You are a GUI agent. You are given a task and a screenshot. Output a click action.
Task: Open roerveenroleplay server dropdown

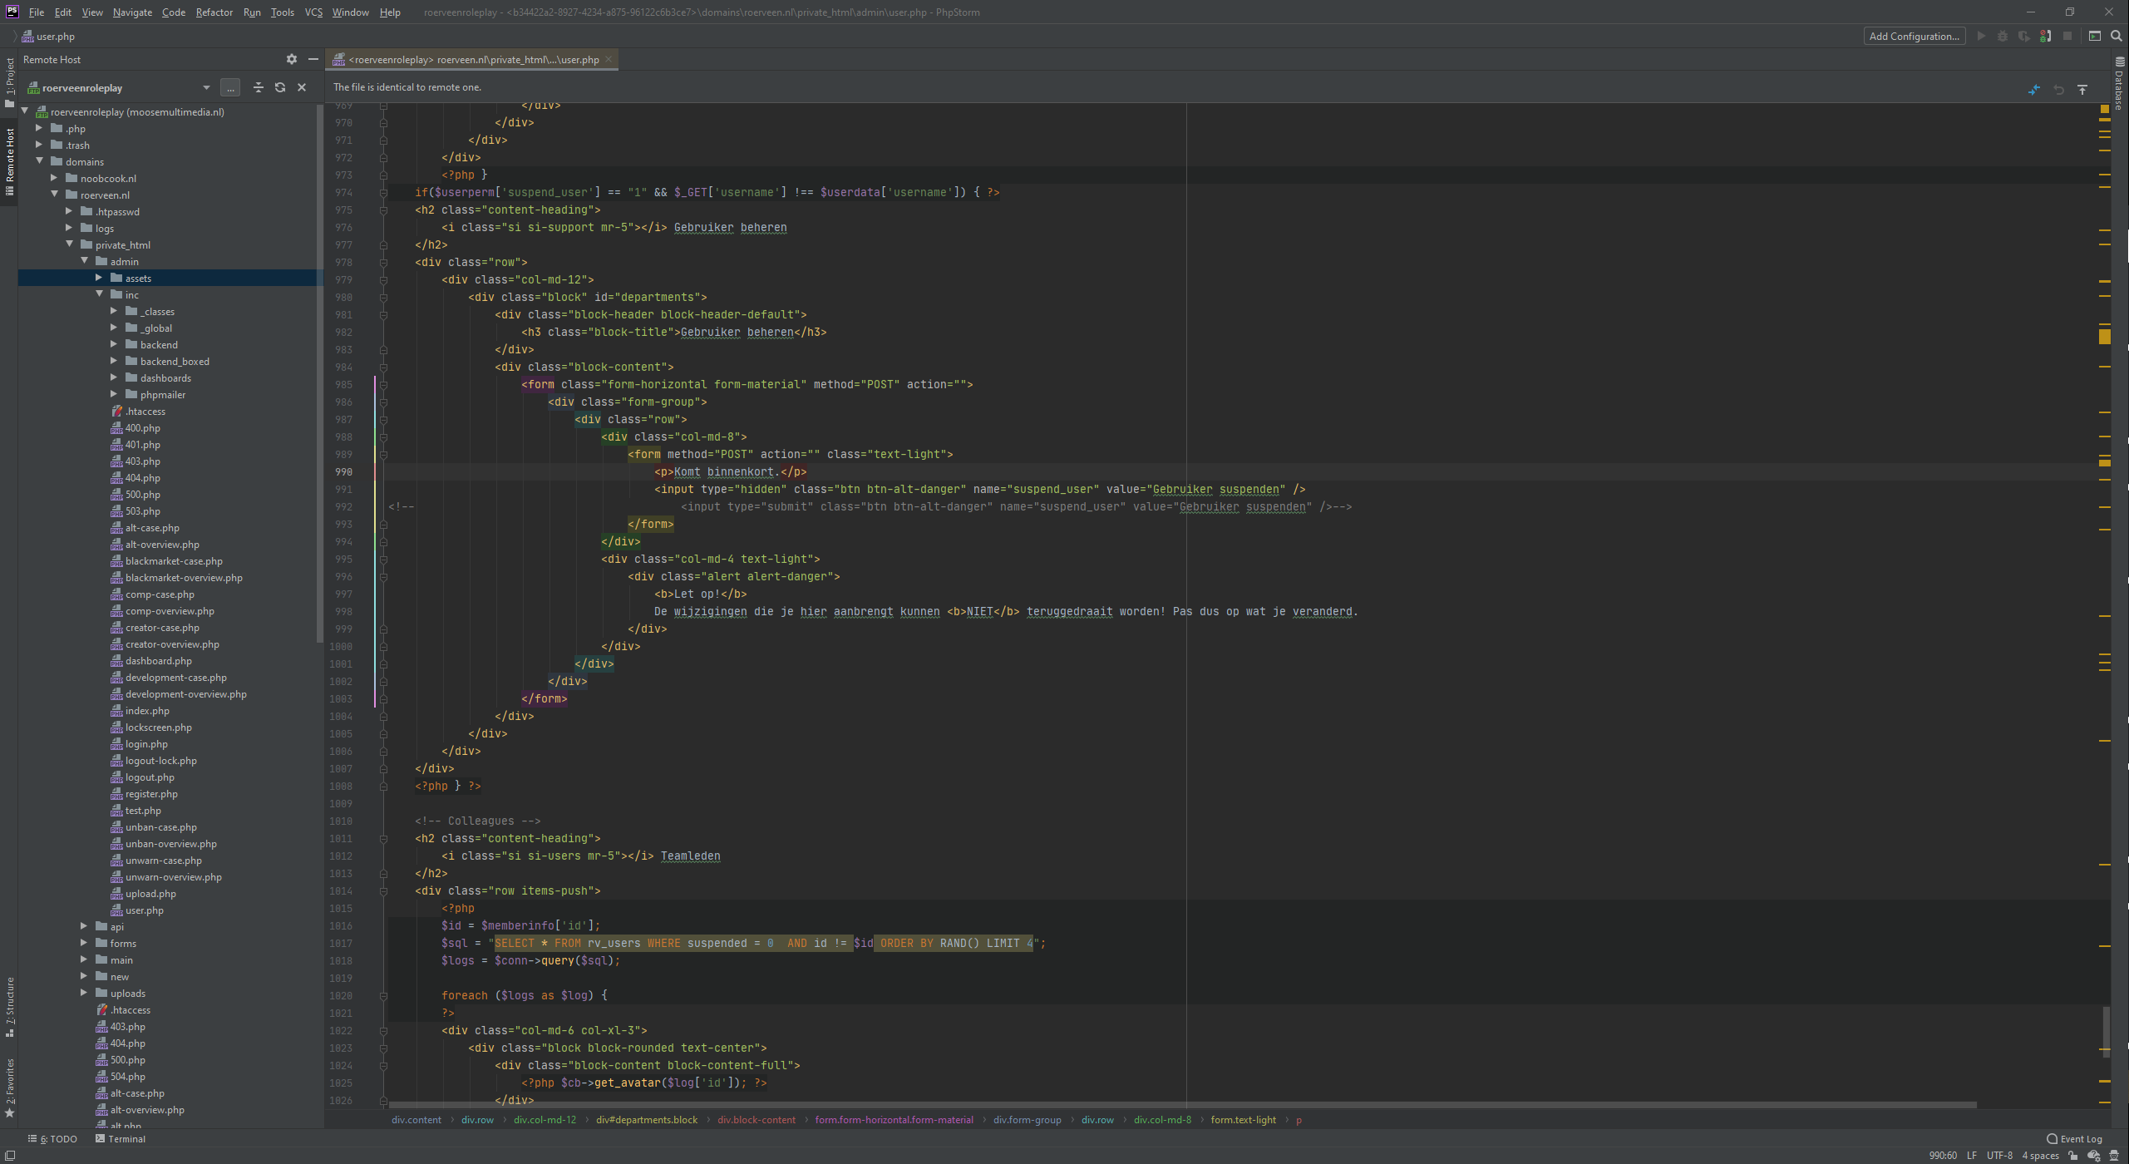click(x=205, y=87)
